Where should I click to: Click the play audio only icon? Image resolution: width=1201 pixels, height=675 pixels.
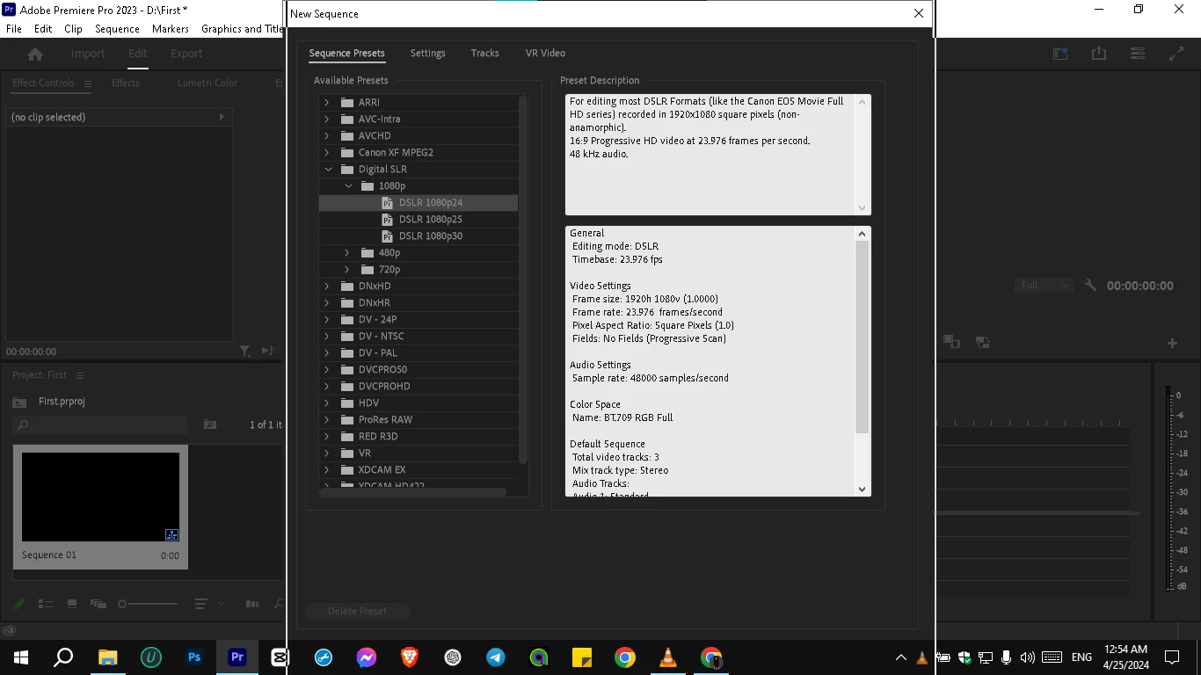coord(268,352)
